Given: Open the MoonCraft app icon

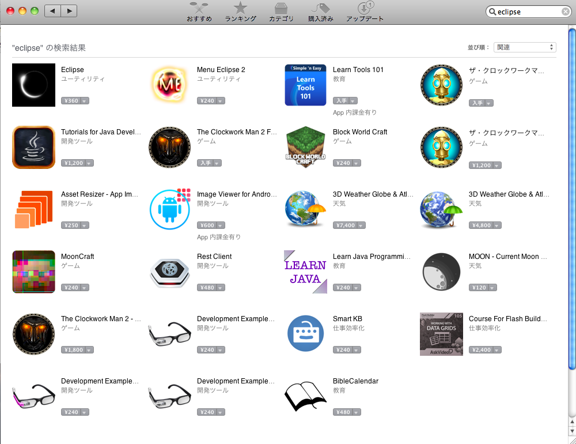Looking at the screenshot, I should point(33,272).
